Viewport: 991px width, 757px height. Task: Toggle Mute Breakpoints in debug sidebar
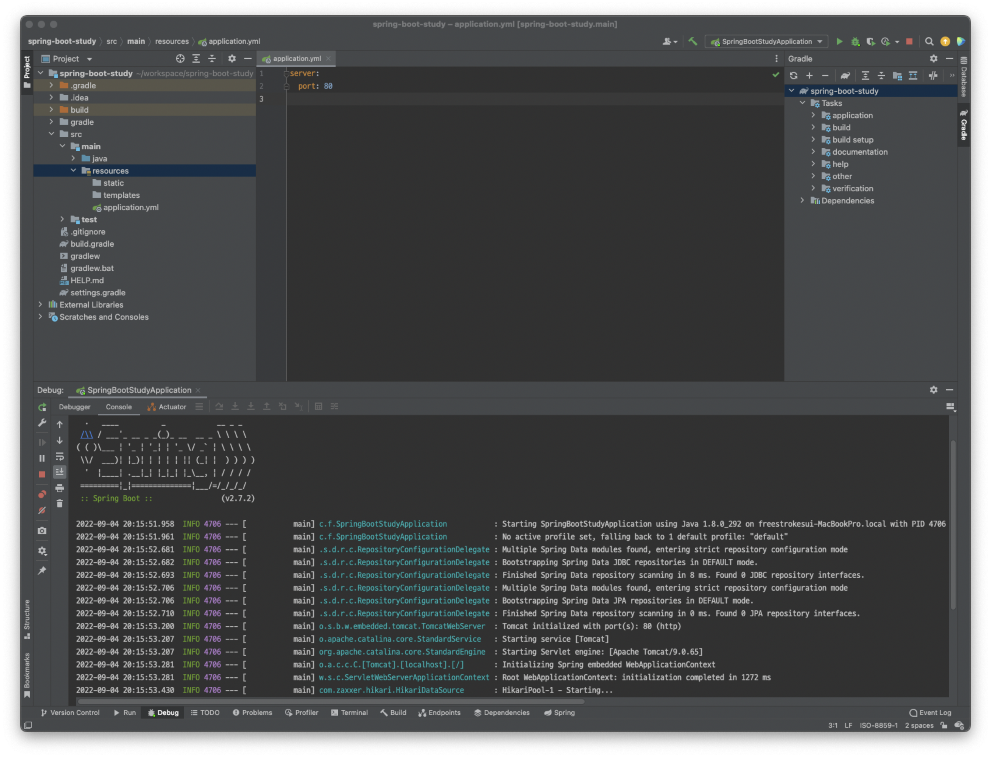pyautogui.click(x=42, y=511)
